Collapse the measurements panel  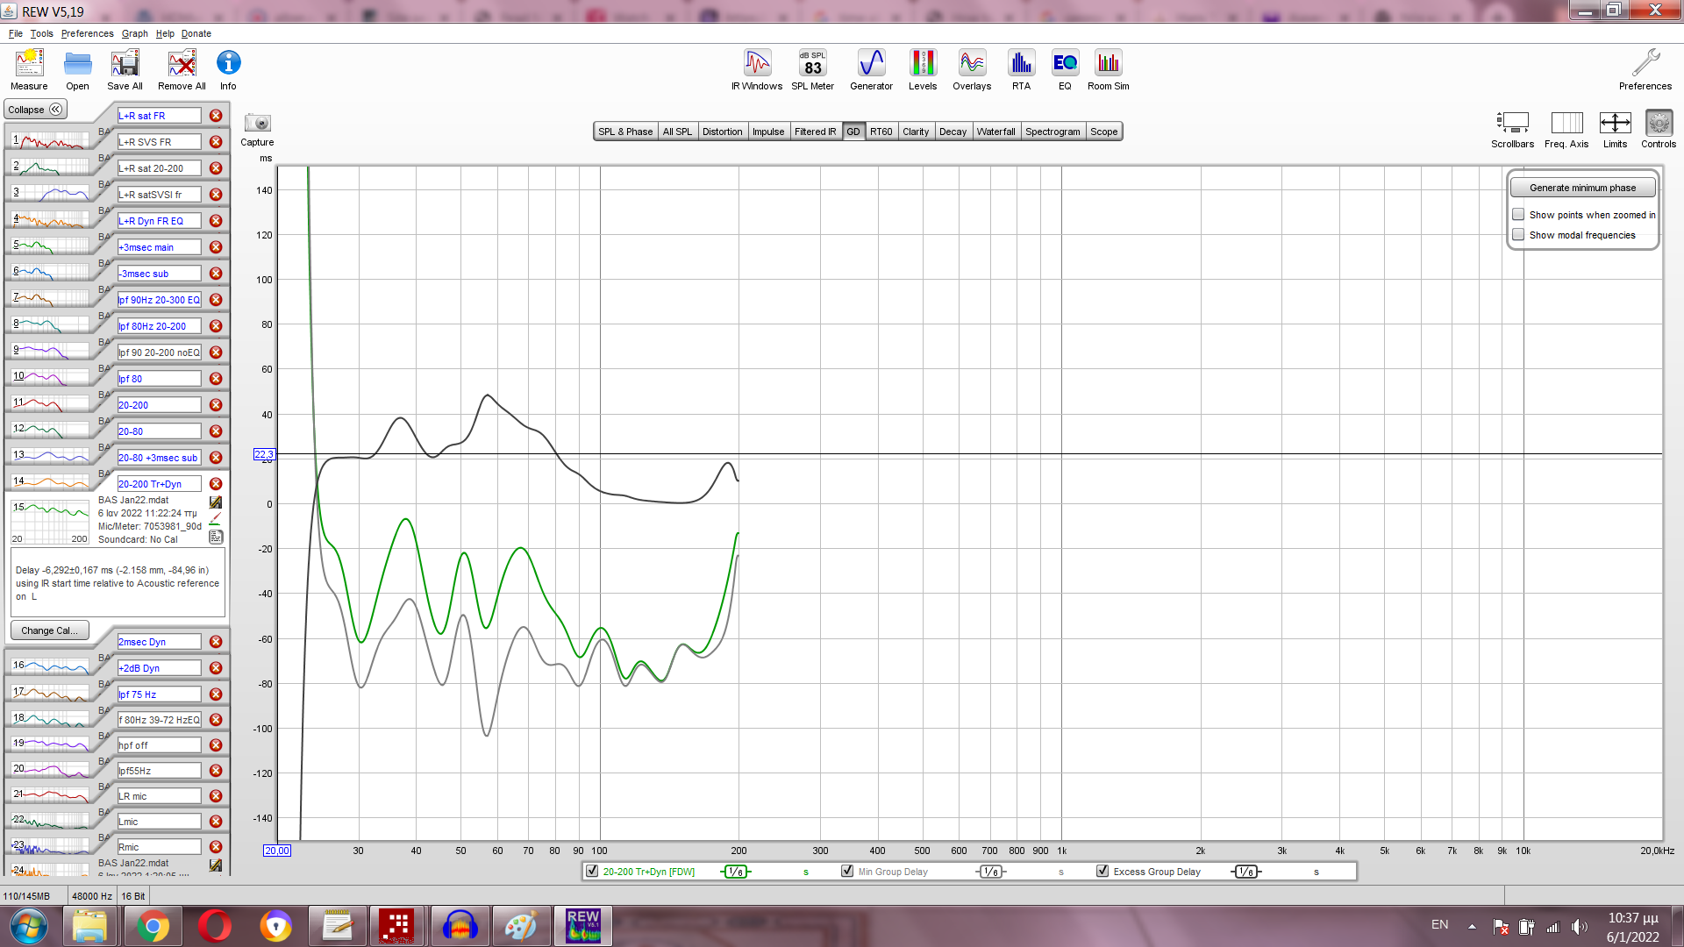coord(35,110)
